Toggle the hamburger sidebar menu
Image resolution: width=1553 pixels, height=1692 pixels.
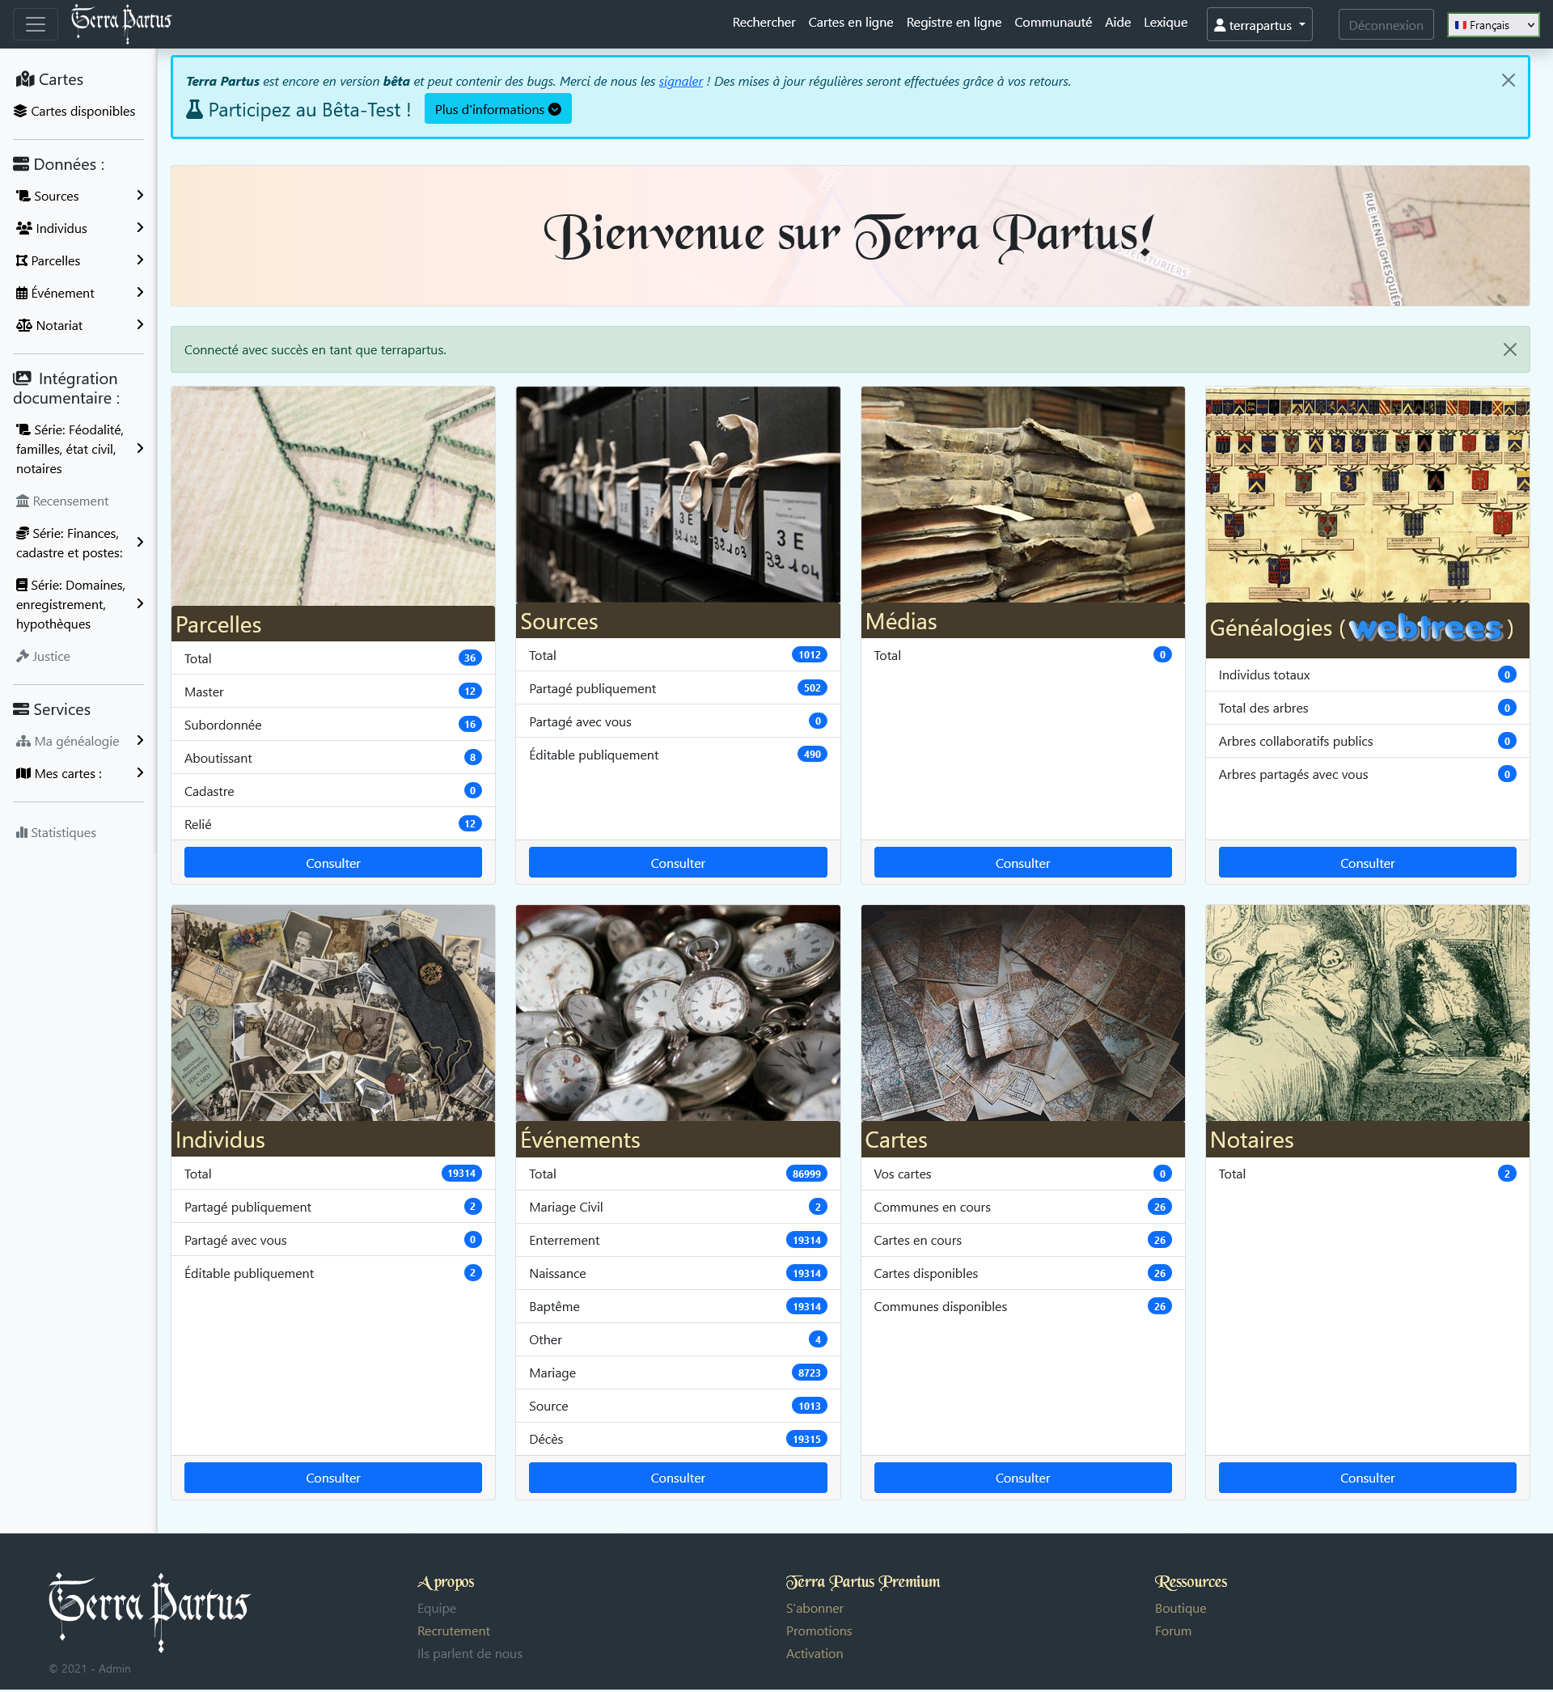[x=36, y=24]
